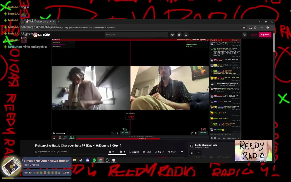This screenshot has width=291, height=182.
Task: Click the Share button
Action: [x=172, y=152]
